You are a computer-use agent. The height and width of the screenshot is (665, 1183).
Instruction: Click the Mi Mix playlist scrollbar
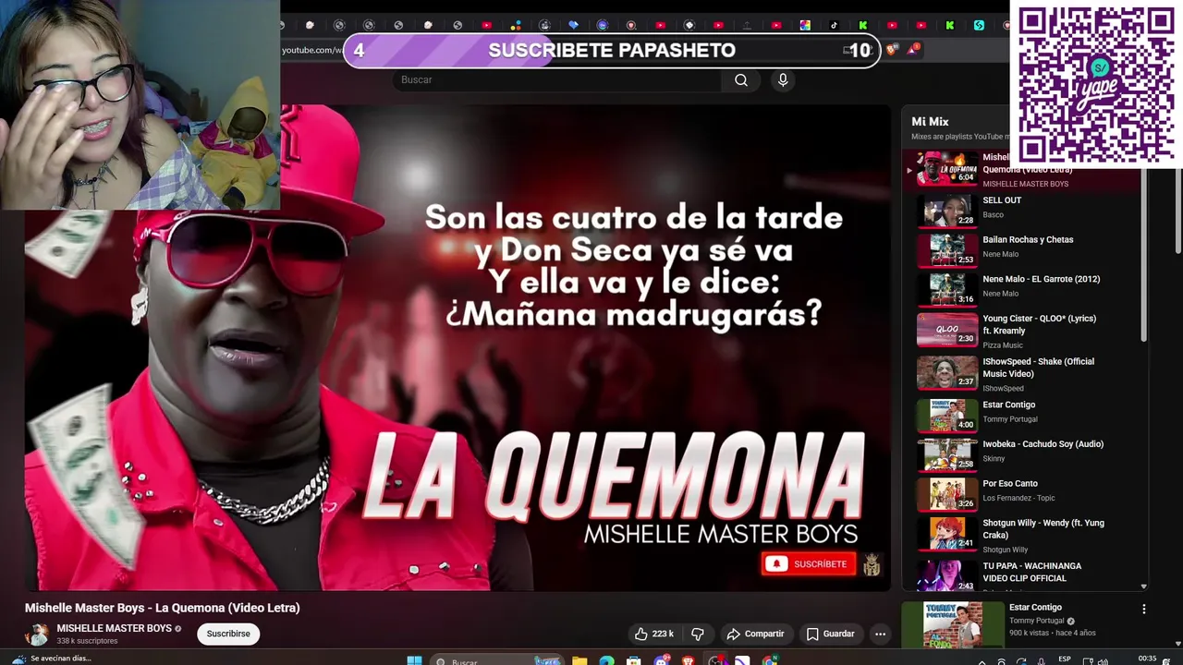1143,254
